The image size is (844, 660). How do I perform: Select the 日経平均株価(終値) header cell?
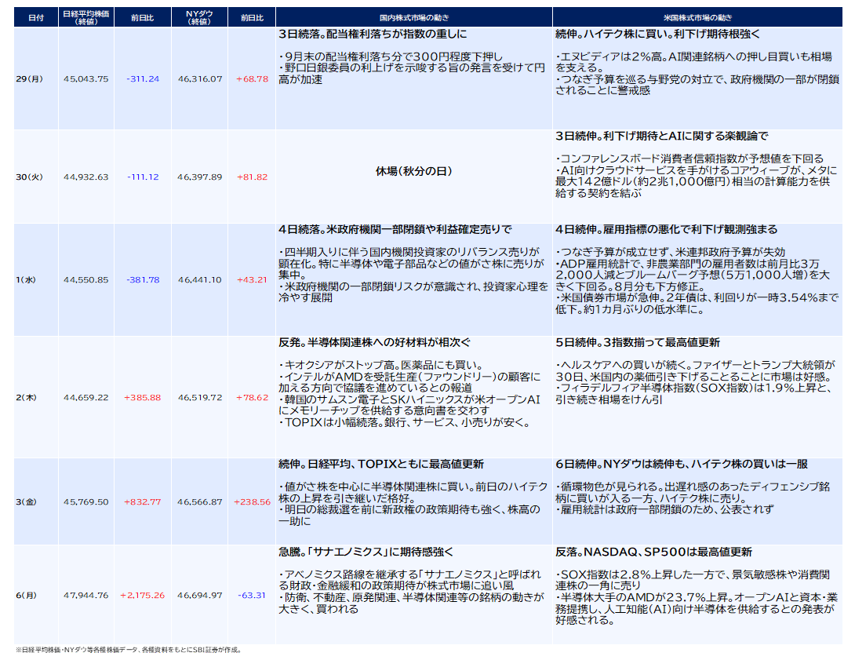pos(86,17)
